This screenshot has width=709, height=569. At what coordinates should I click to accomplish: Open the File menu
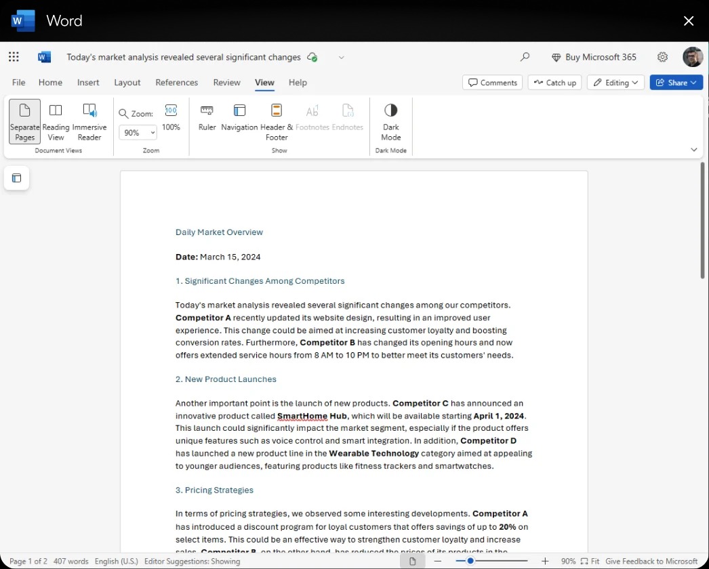pos(18,82)
